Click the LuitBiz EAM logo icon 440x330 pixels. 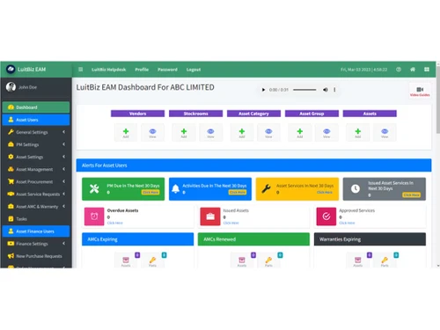11,70
